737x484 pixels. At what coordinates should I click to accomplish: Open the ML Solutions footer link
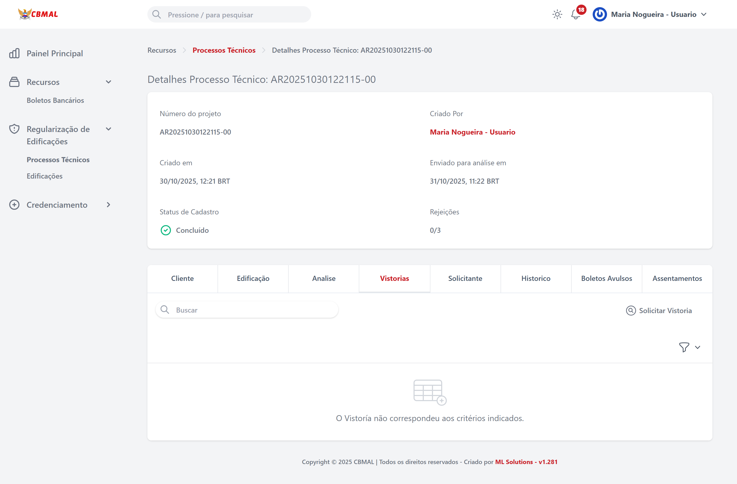(514, 462)
